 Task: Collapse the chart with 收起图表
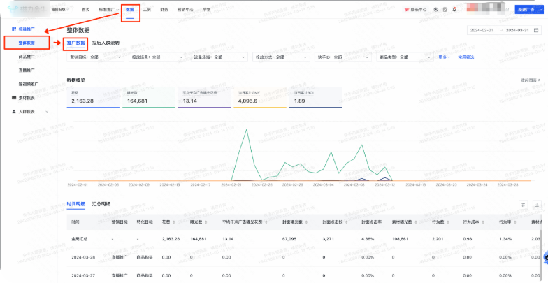[531, 80]
